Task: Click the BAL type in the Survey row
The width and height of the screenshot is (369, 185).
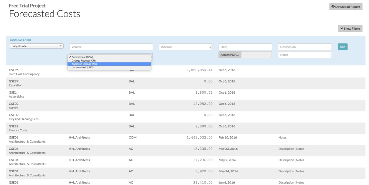Action: pyautogui.click(x=132, y=104)
